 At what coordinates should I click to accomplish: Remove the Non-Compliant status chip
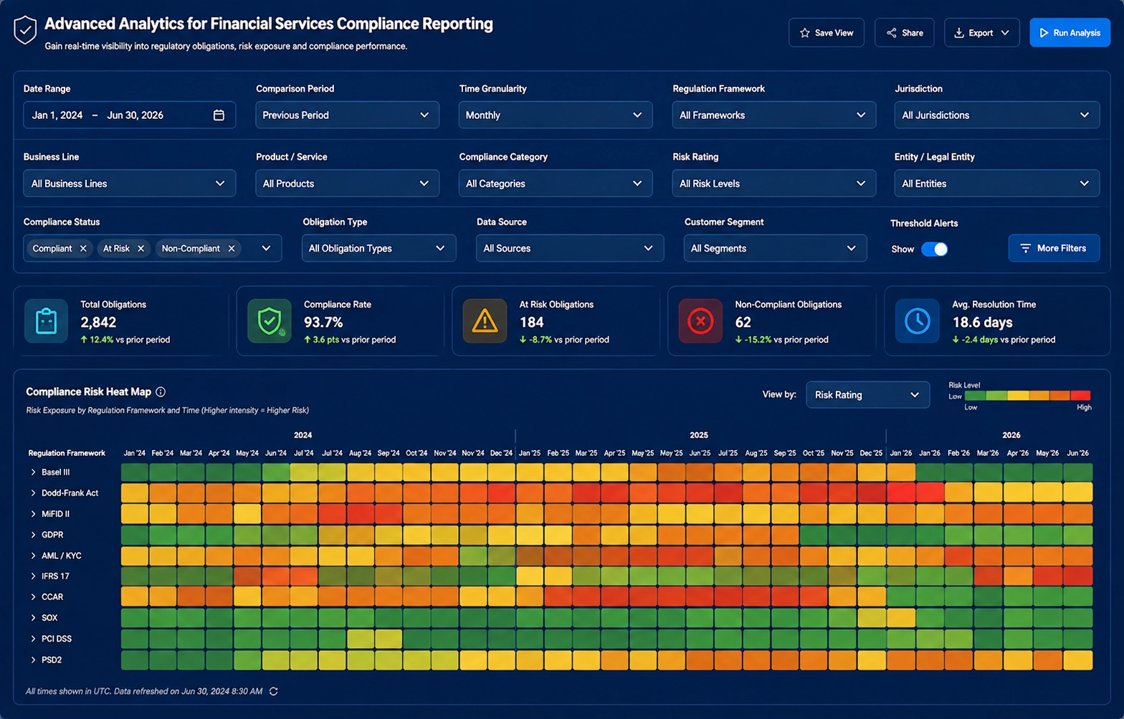(x=232, y=249)
